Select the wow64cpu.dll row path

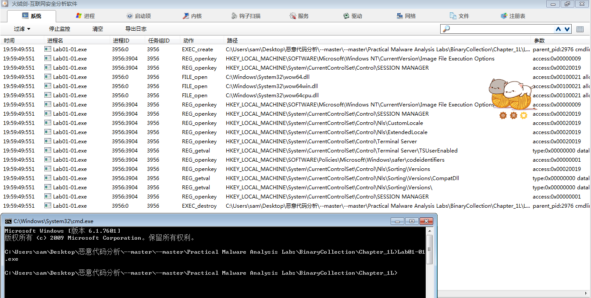pos(272,95)
